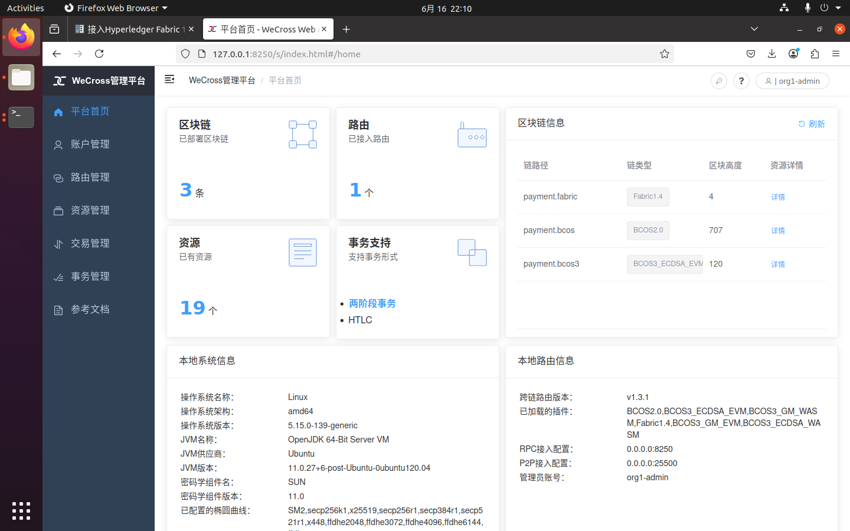Open 详情 for payment.bcos3
Image resolution: width=850 pixels, height=531 pixels.
point(778,264)
